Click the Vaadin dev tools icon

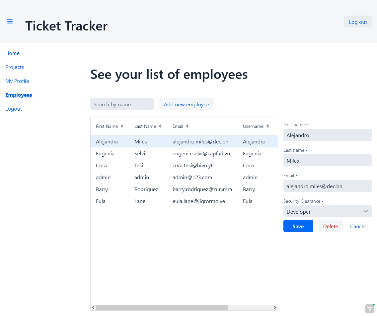coord(370,309)
